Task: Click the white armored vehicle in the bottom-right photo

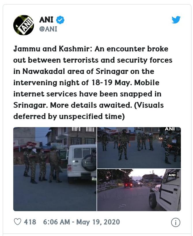Action: click(x=165, y=191)
